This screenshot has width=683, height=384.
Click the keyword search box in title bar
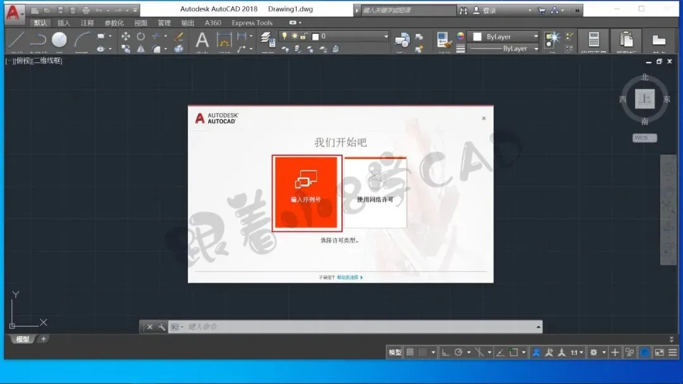[x=409, y=11]
